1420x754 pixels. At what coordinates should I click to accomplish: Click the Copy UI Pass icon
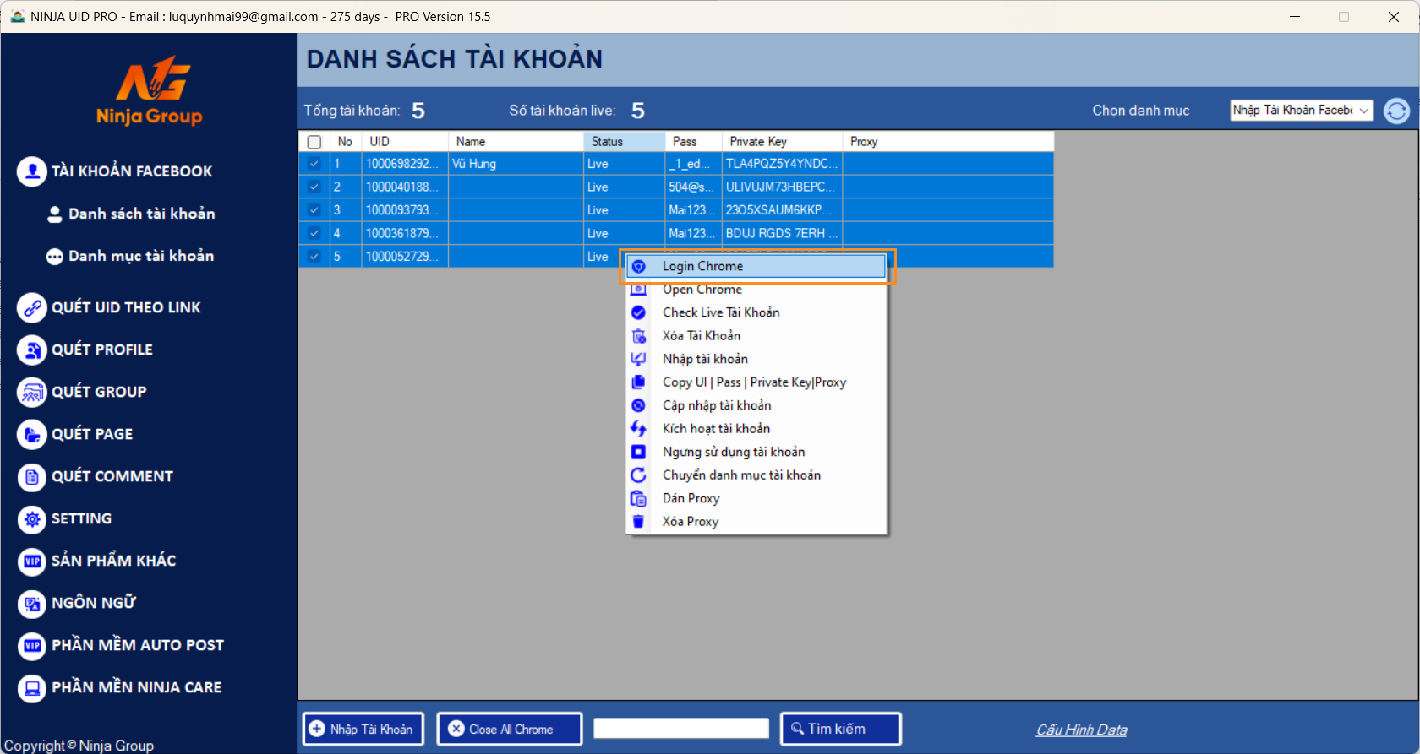pyautogui.click(x=639, y=382)
